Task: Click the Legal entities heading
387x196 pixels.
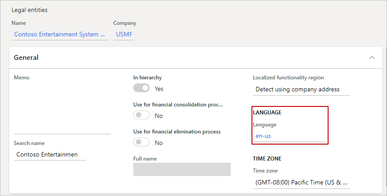Action: (29, 10)
